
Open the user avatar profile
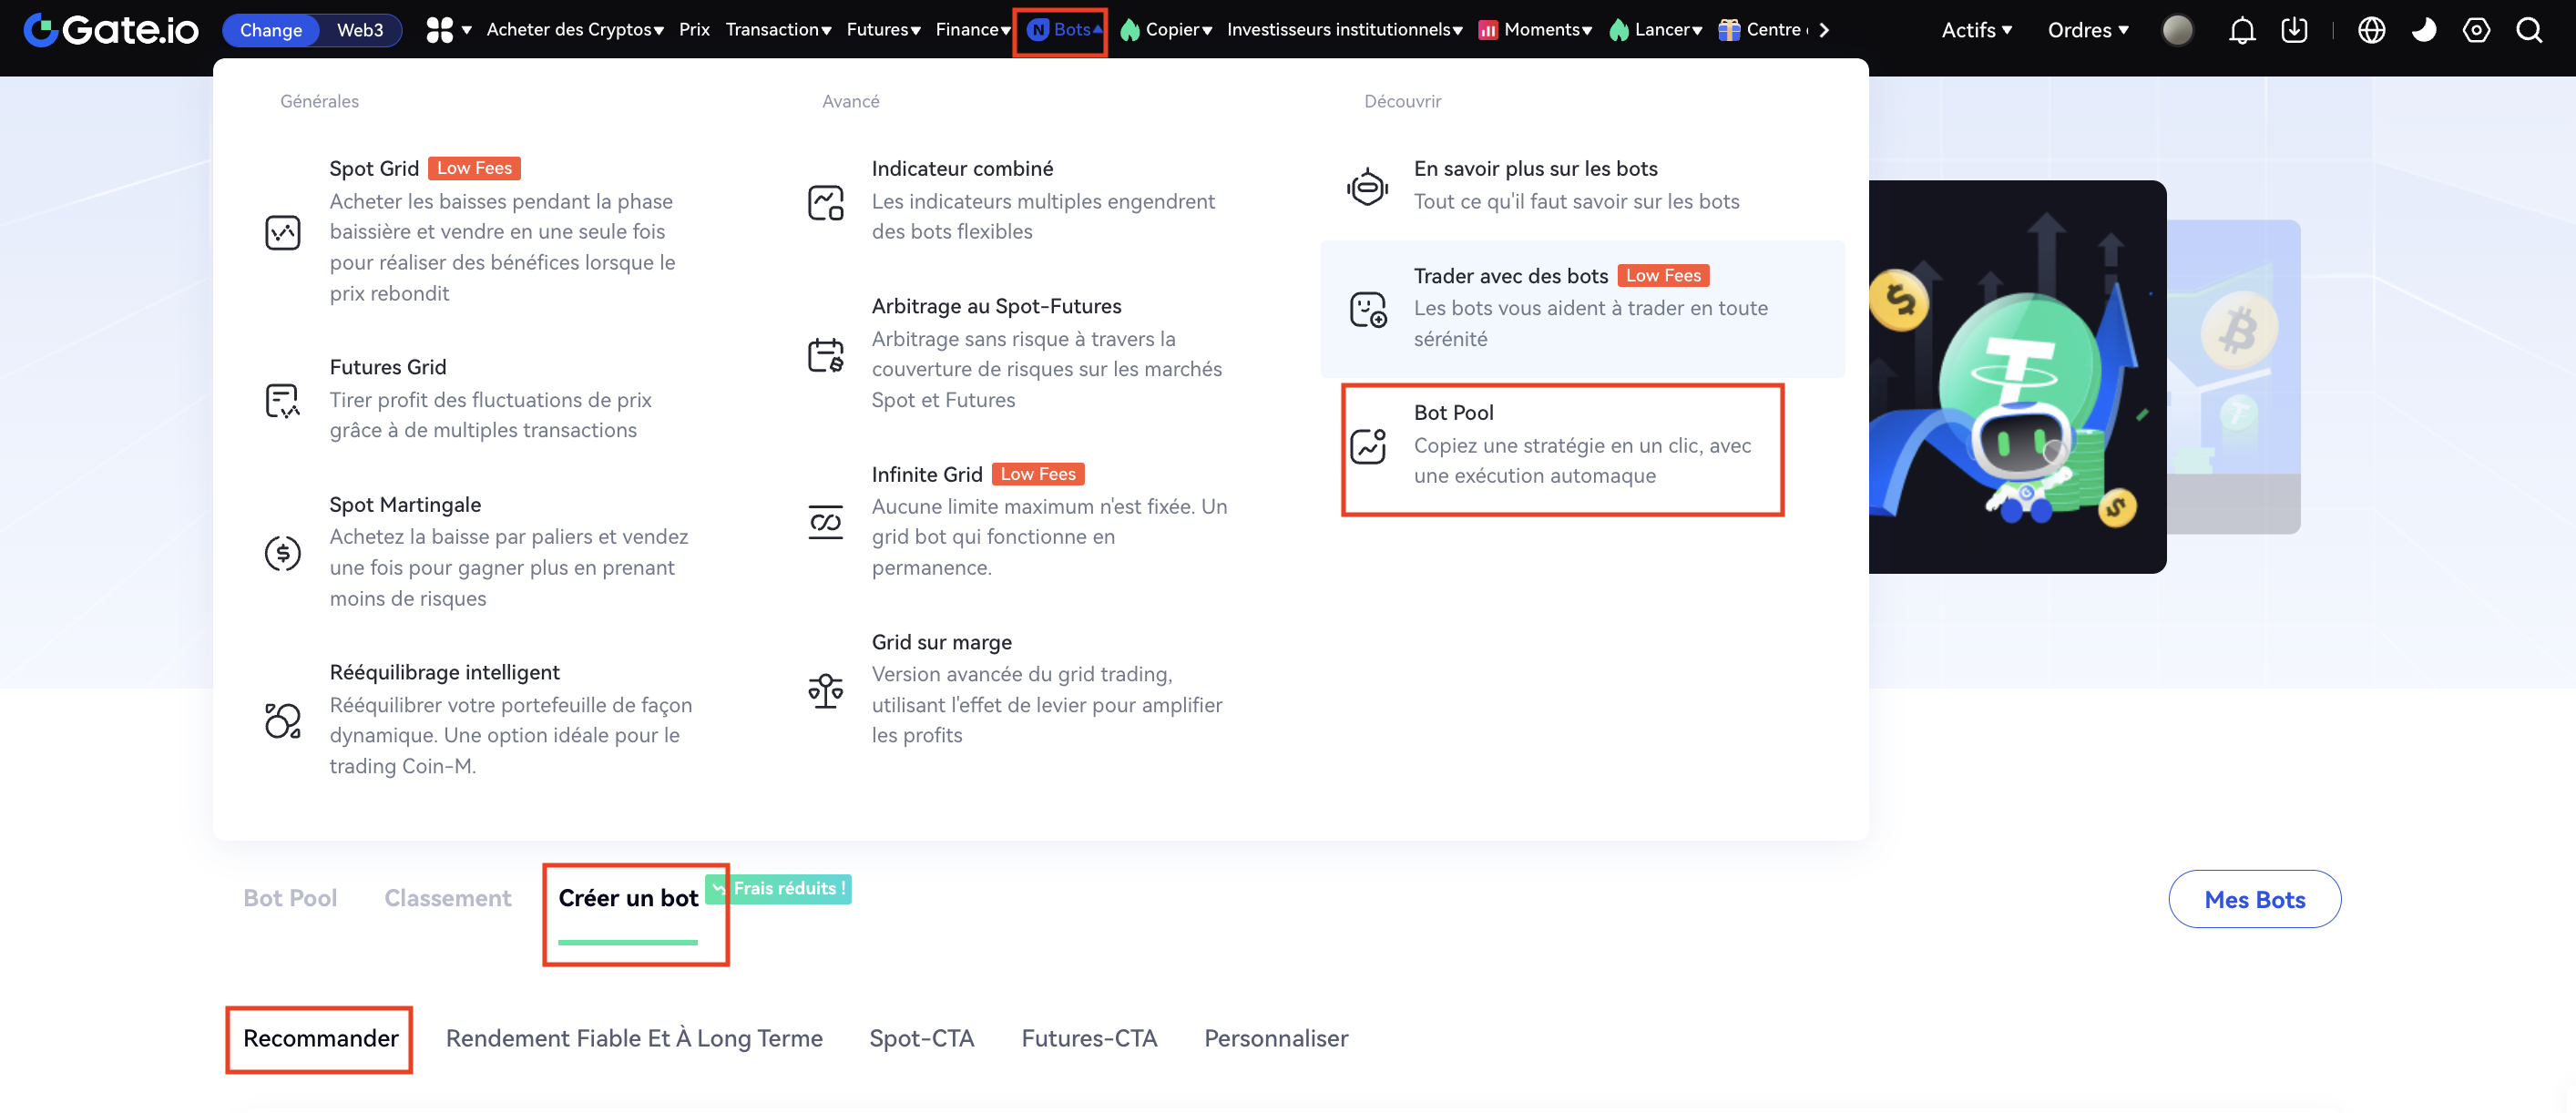(x=2177, y=30)
